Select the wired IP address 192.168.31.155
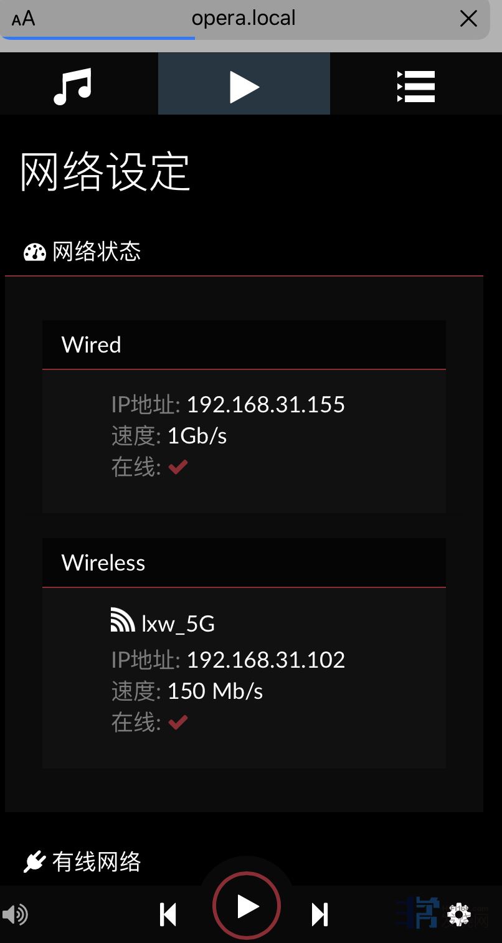 (x=265, y=404)
